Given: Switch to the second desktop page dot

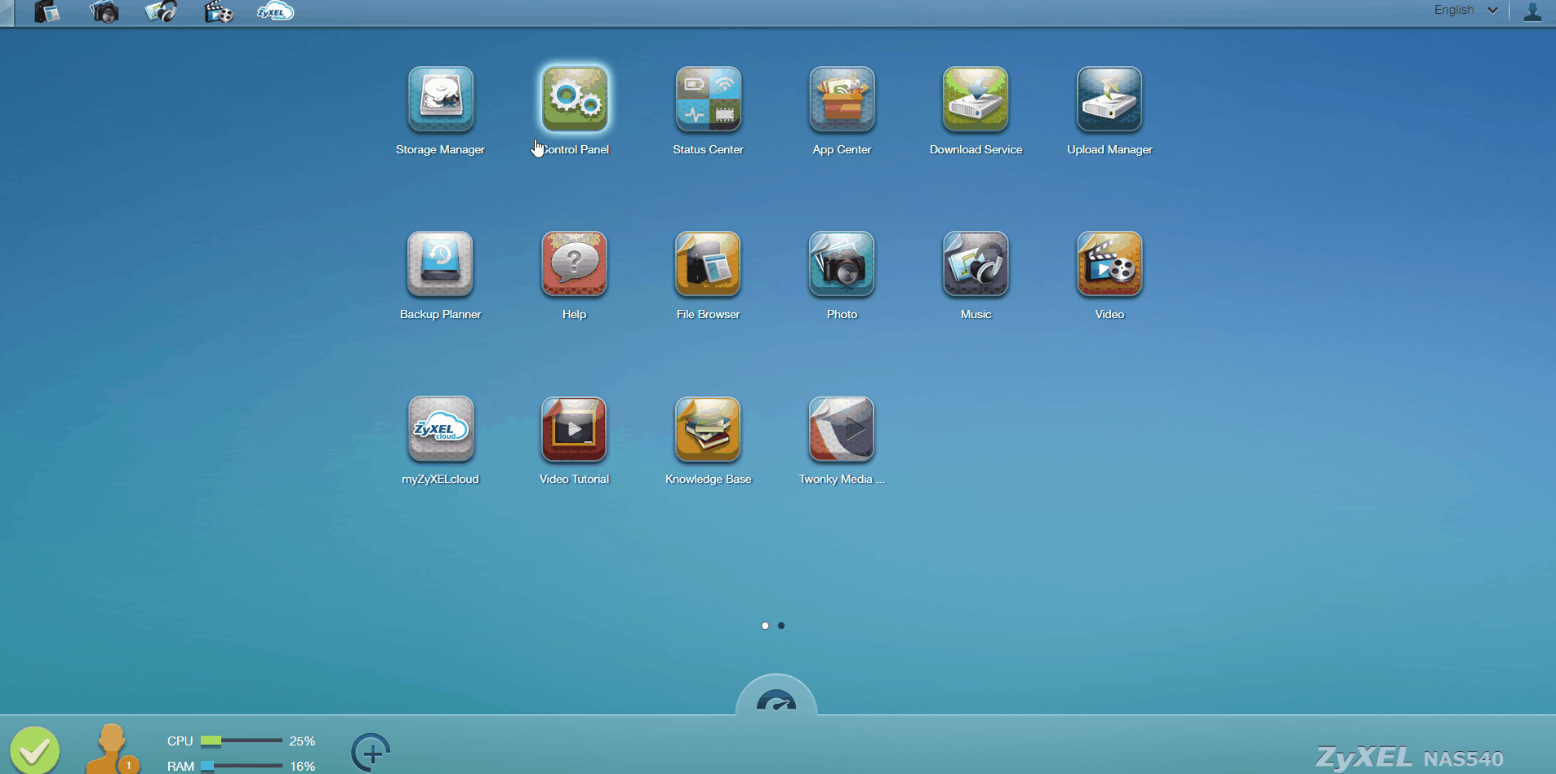Looking at the screenshot, I should click(781, 626).
